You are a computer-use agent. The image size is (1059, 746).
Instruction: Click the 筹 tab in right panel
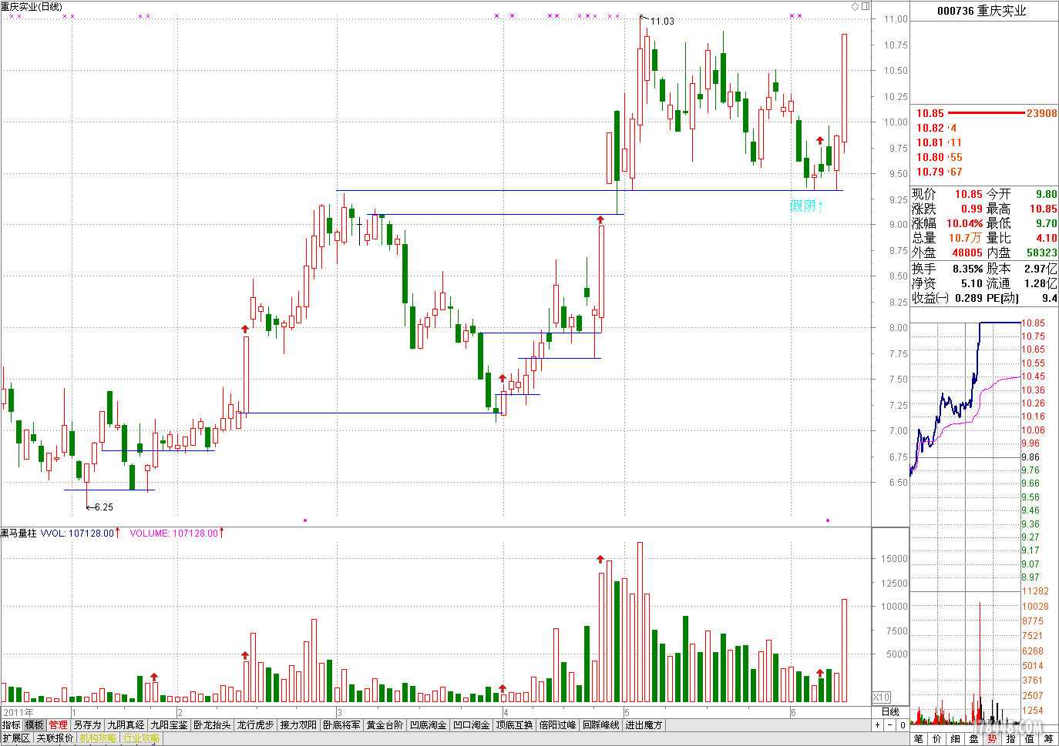(x=1049, y=739)
